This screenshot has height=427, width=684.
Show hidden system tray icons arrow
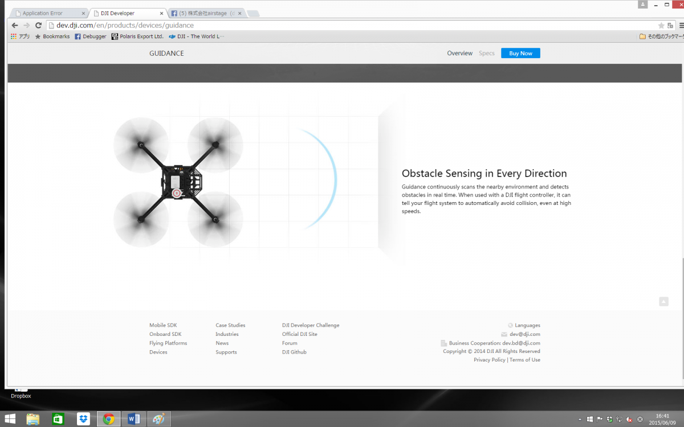click(580, 419)
